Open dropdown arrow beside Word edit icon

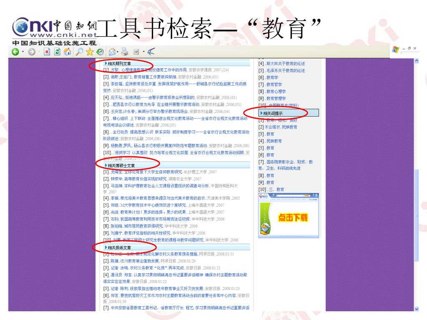(x=143, y=52)
